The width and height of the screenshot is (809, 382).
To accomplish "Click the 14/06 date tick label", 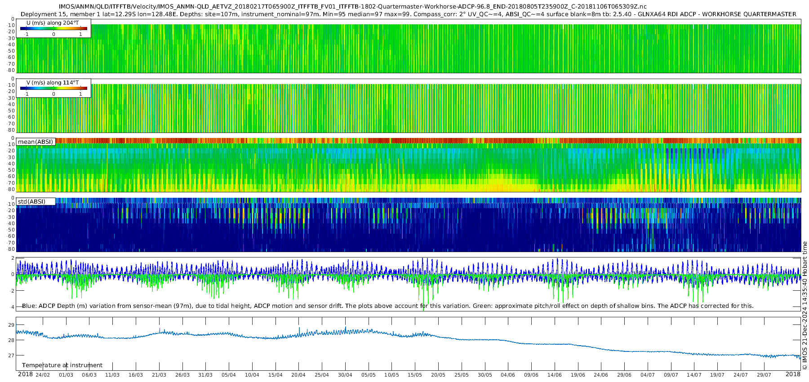I will coord(555,375).
